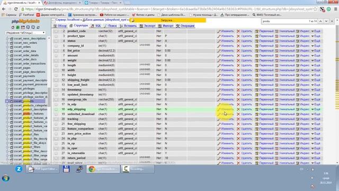Click table icon next to cscart_pages
Image resolution: width=339 pixels, height=191 pixels.
(12, 68)
